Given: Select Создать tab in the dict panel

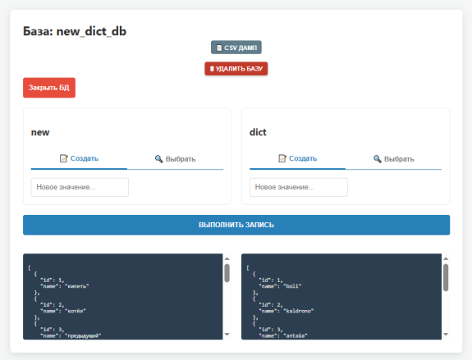Looking at the screenshot, I should 297,159.
